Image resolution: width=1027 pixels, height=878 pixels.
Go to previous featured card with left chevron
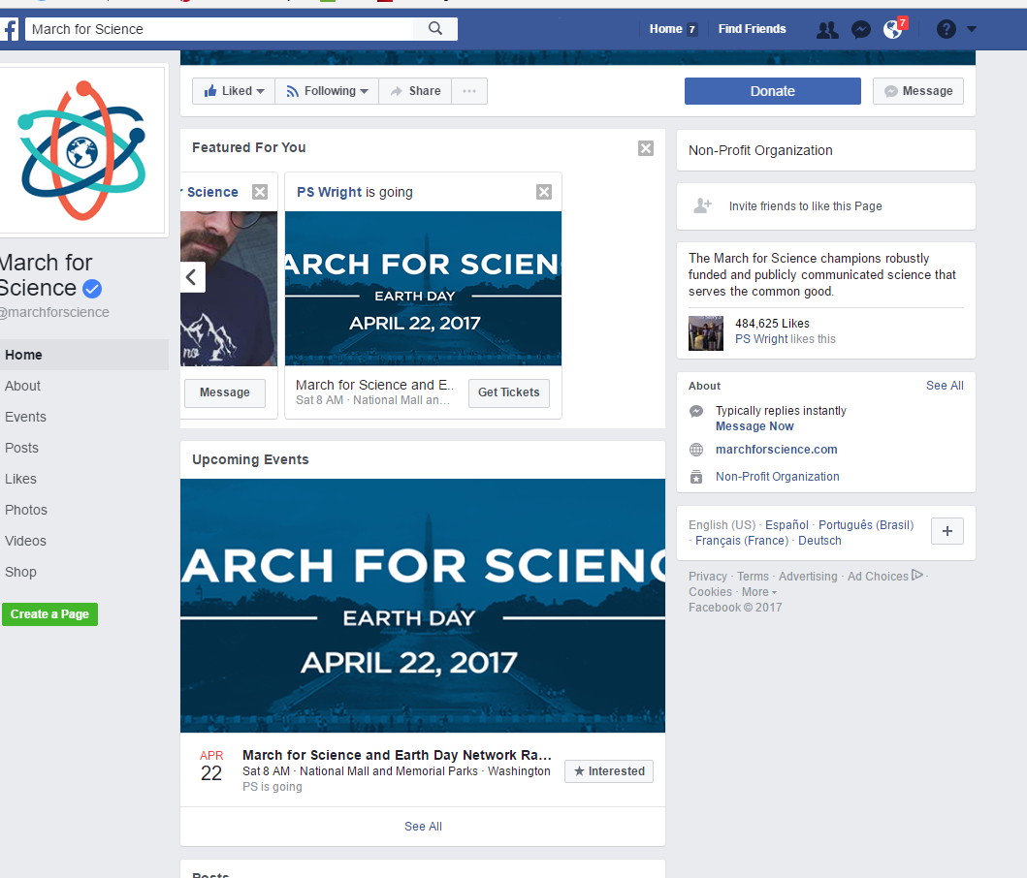[192, 277]
